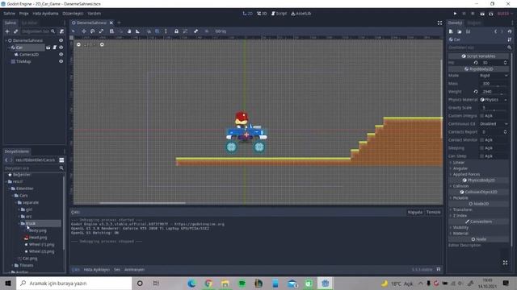Save the current resource in Inspector
517x290 pixels.
point(468,31)
